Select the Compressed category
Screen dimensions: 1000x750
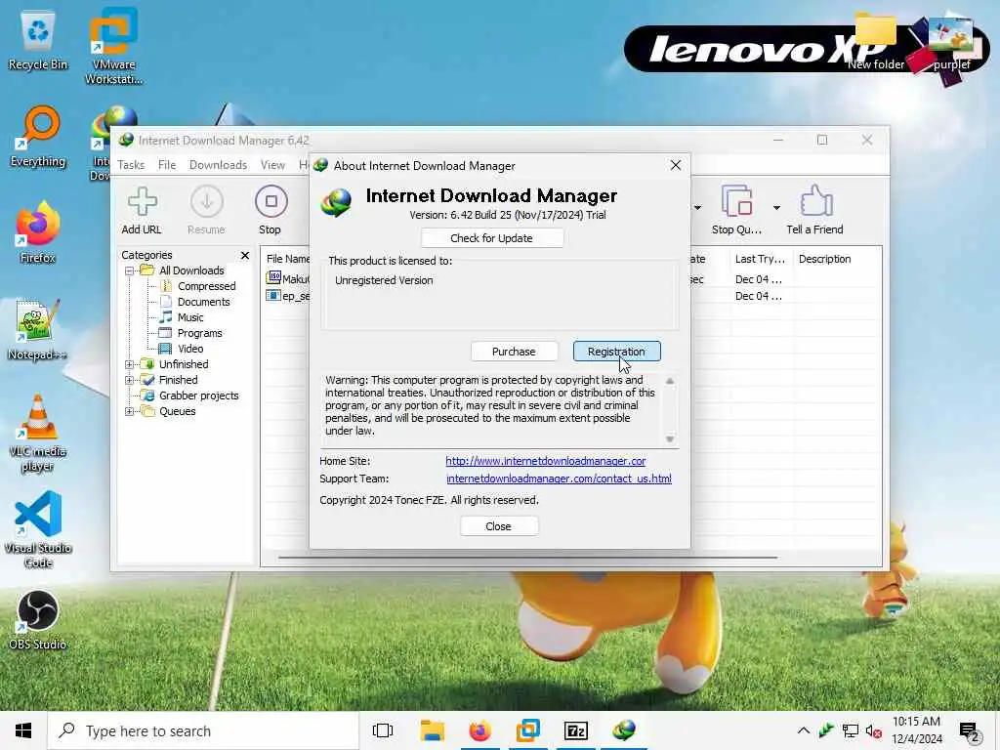207,286
